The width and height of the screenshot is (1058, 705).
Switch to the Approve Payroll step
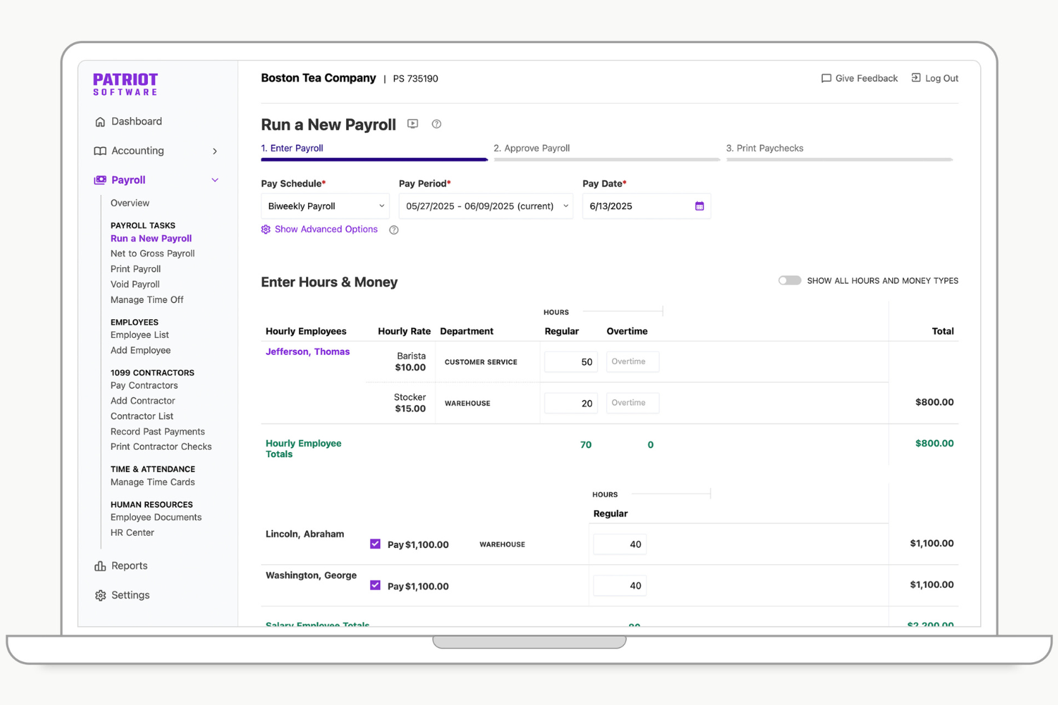click(x=532, y=148)
